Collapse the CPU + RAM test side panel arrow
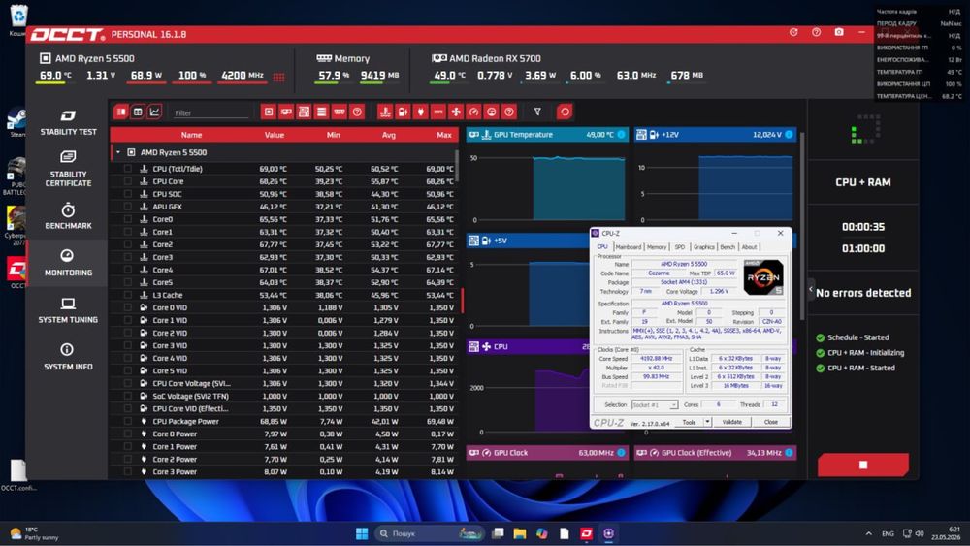This screenshot has width=970, height=546. tap(811, 289)
